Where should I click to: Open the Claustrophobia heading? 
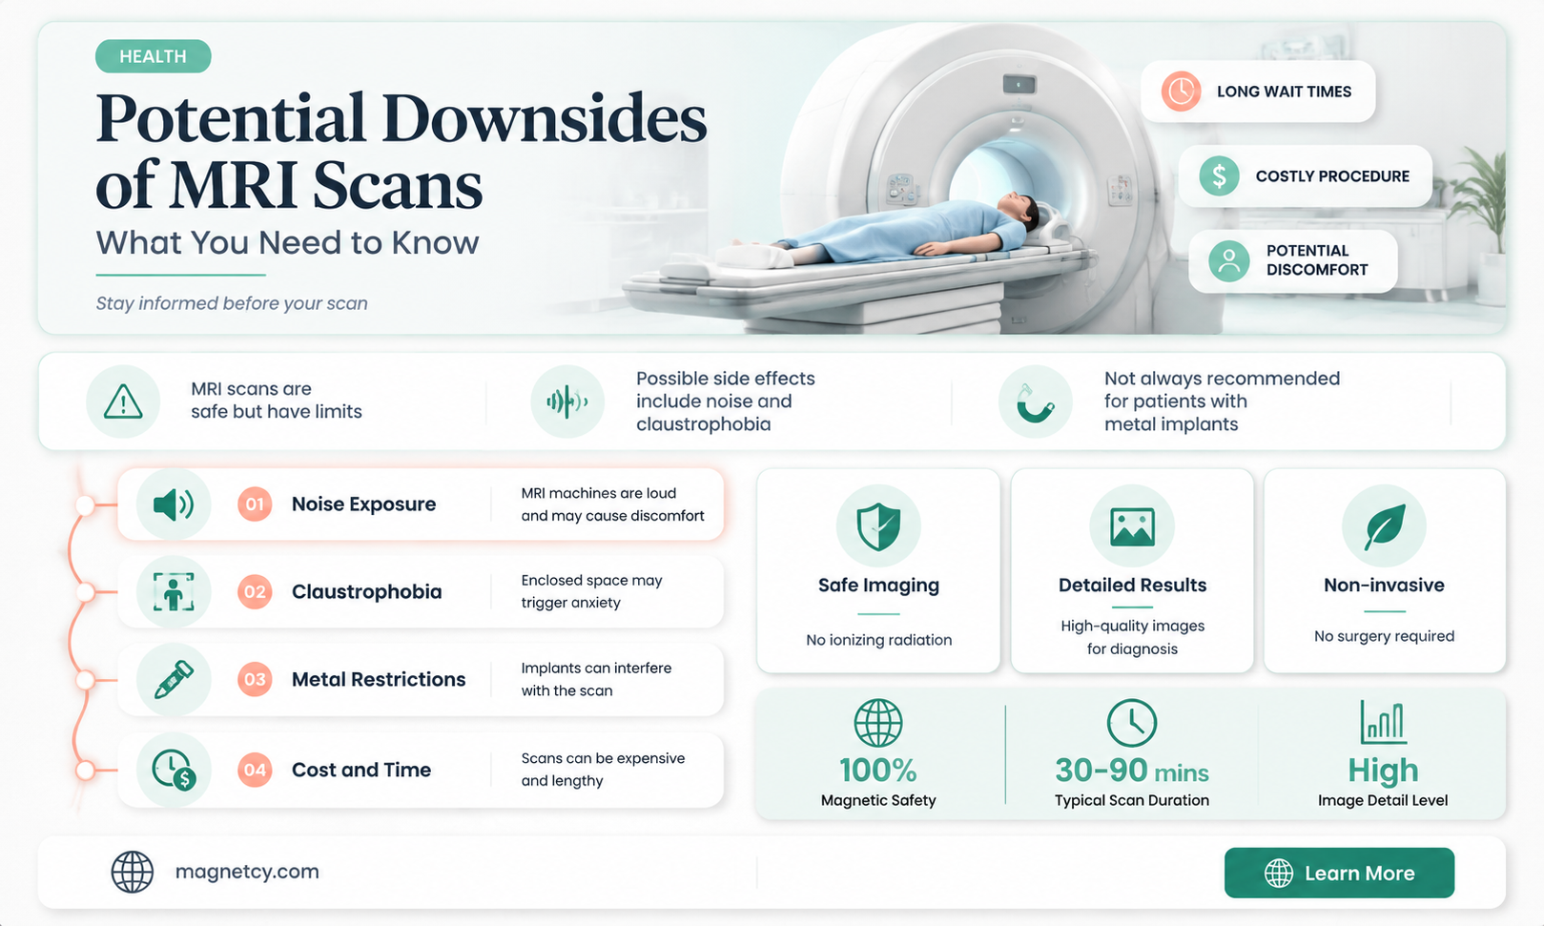tap(366, 591)
